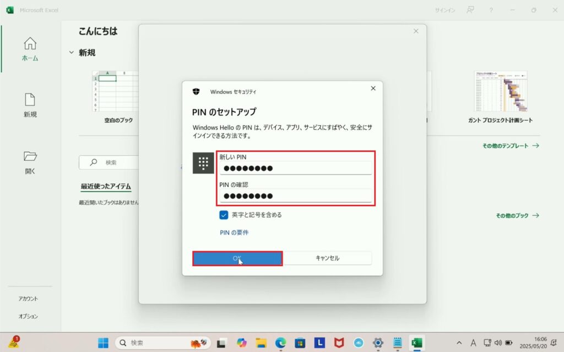
Task: Click the IME input mode A indicator
Action: [473, 343]
